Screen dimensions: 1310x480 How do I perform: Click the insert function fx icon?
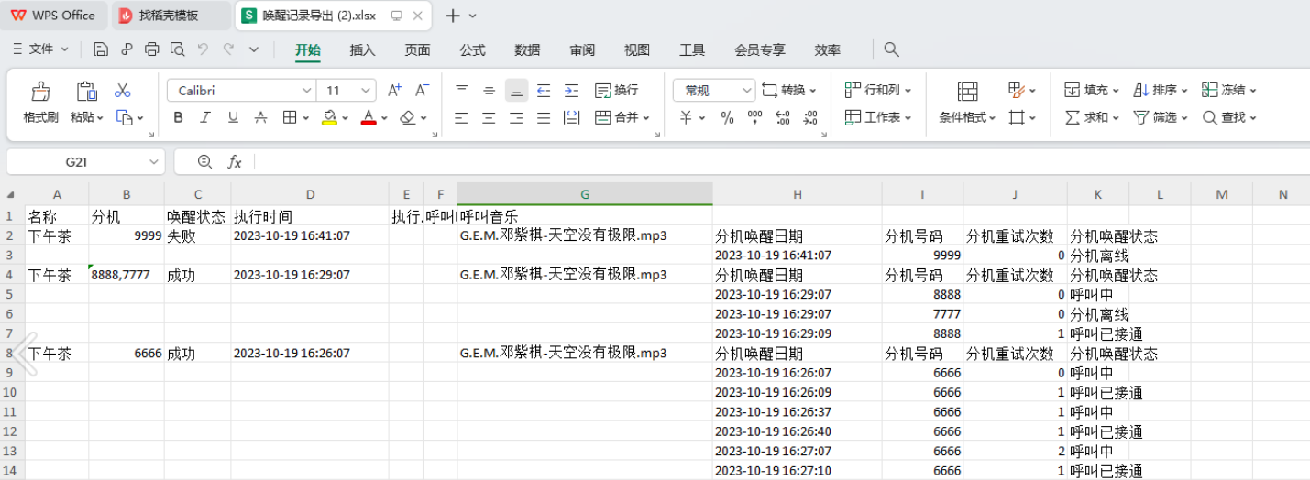[x=235, y=162]
